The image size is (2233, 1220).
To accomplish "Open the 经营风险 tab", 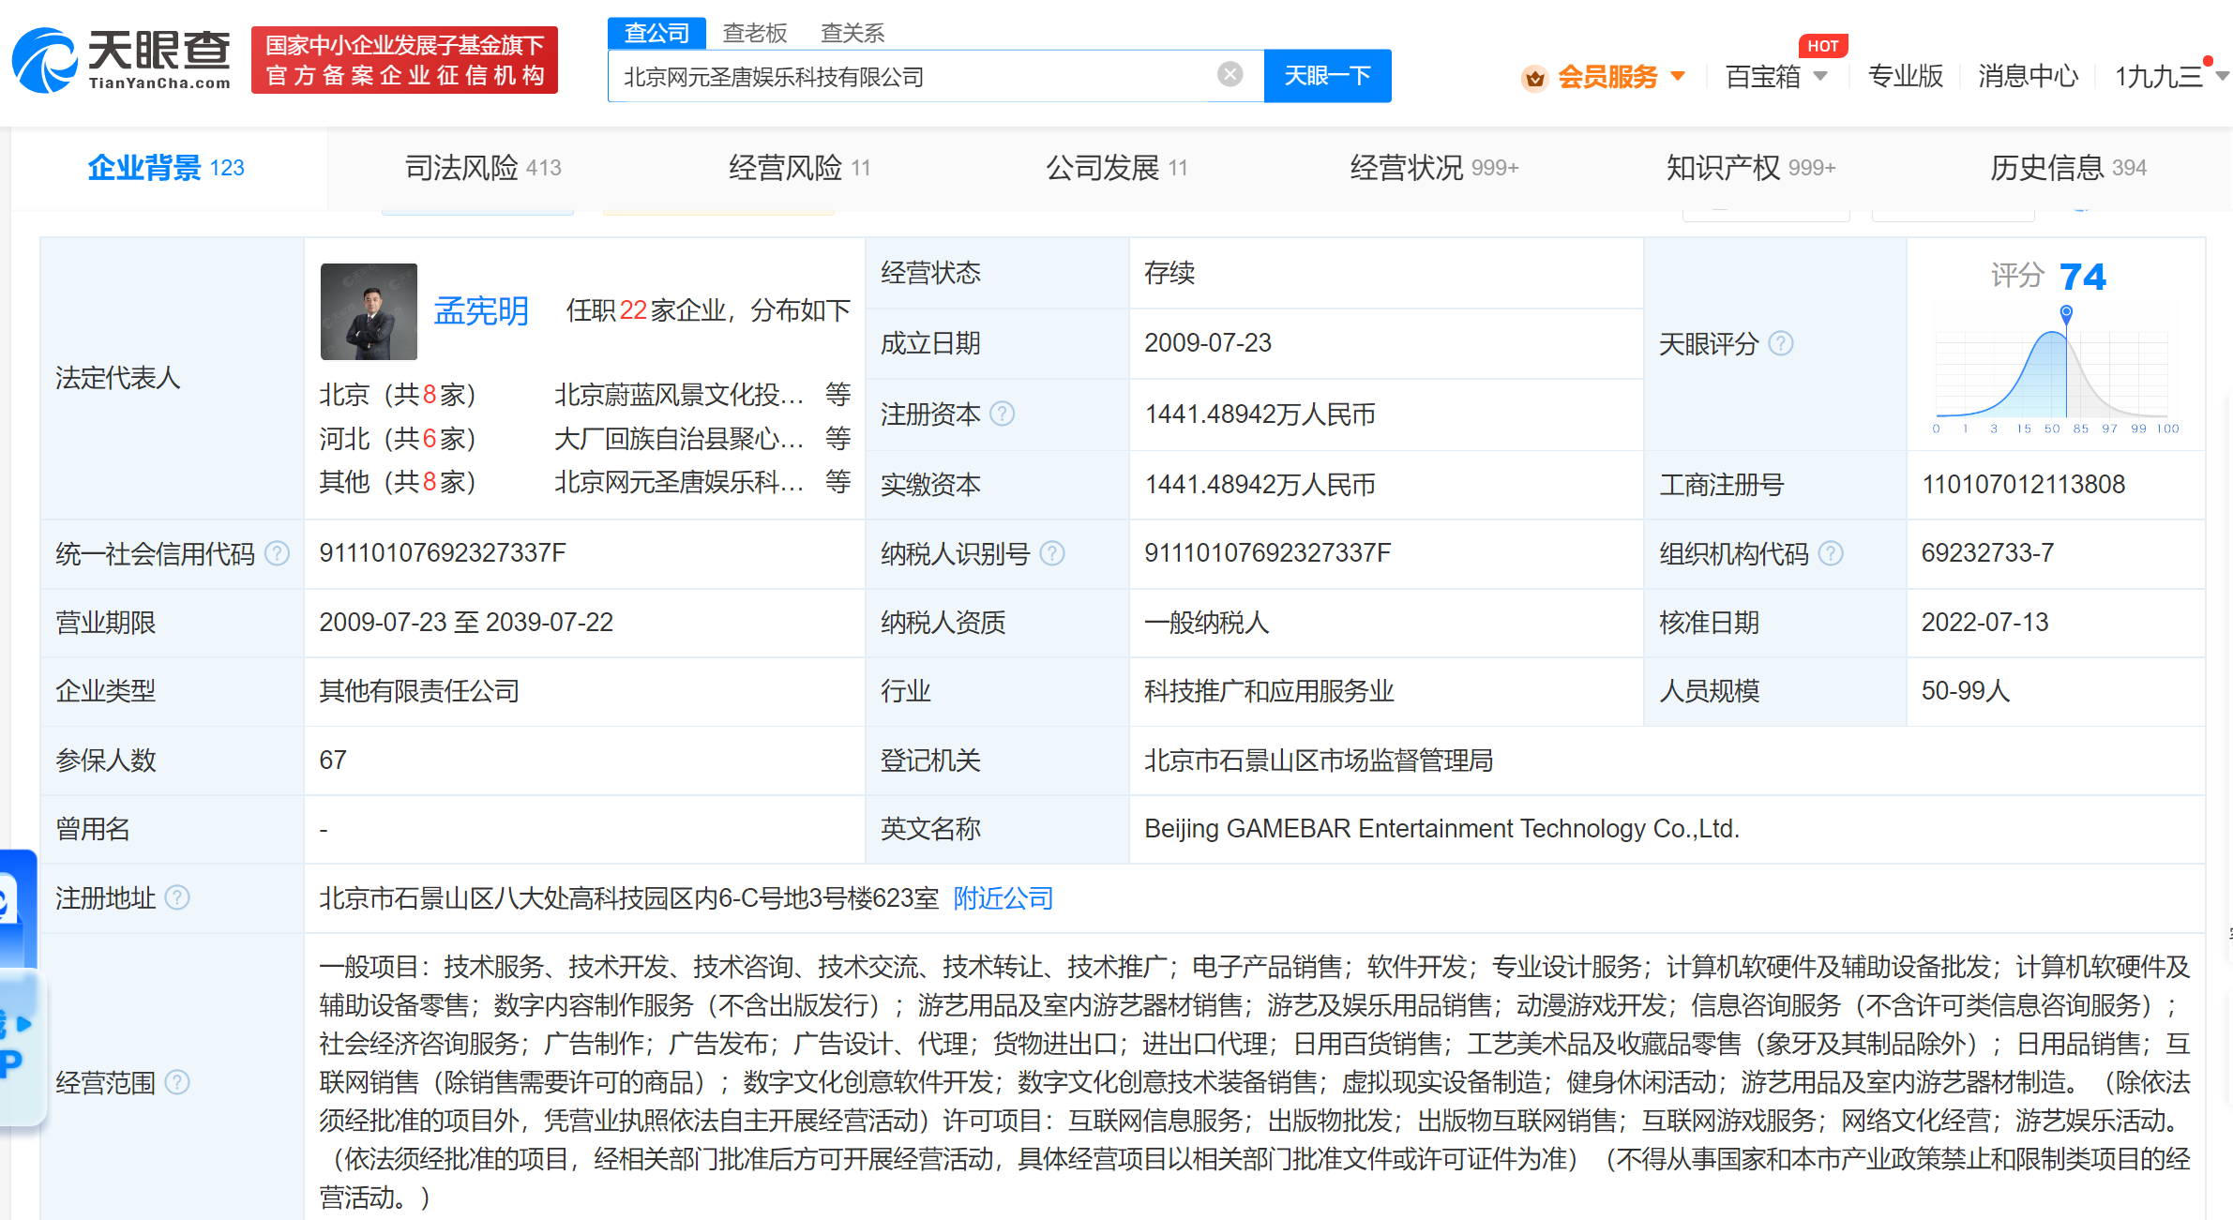I will 800,168.
